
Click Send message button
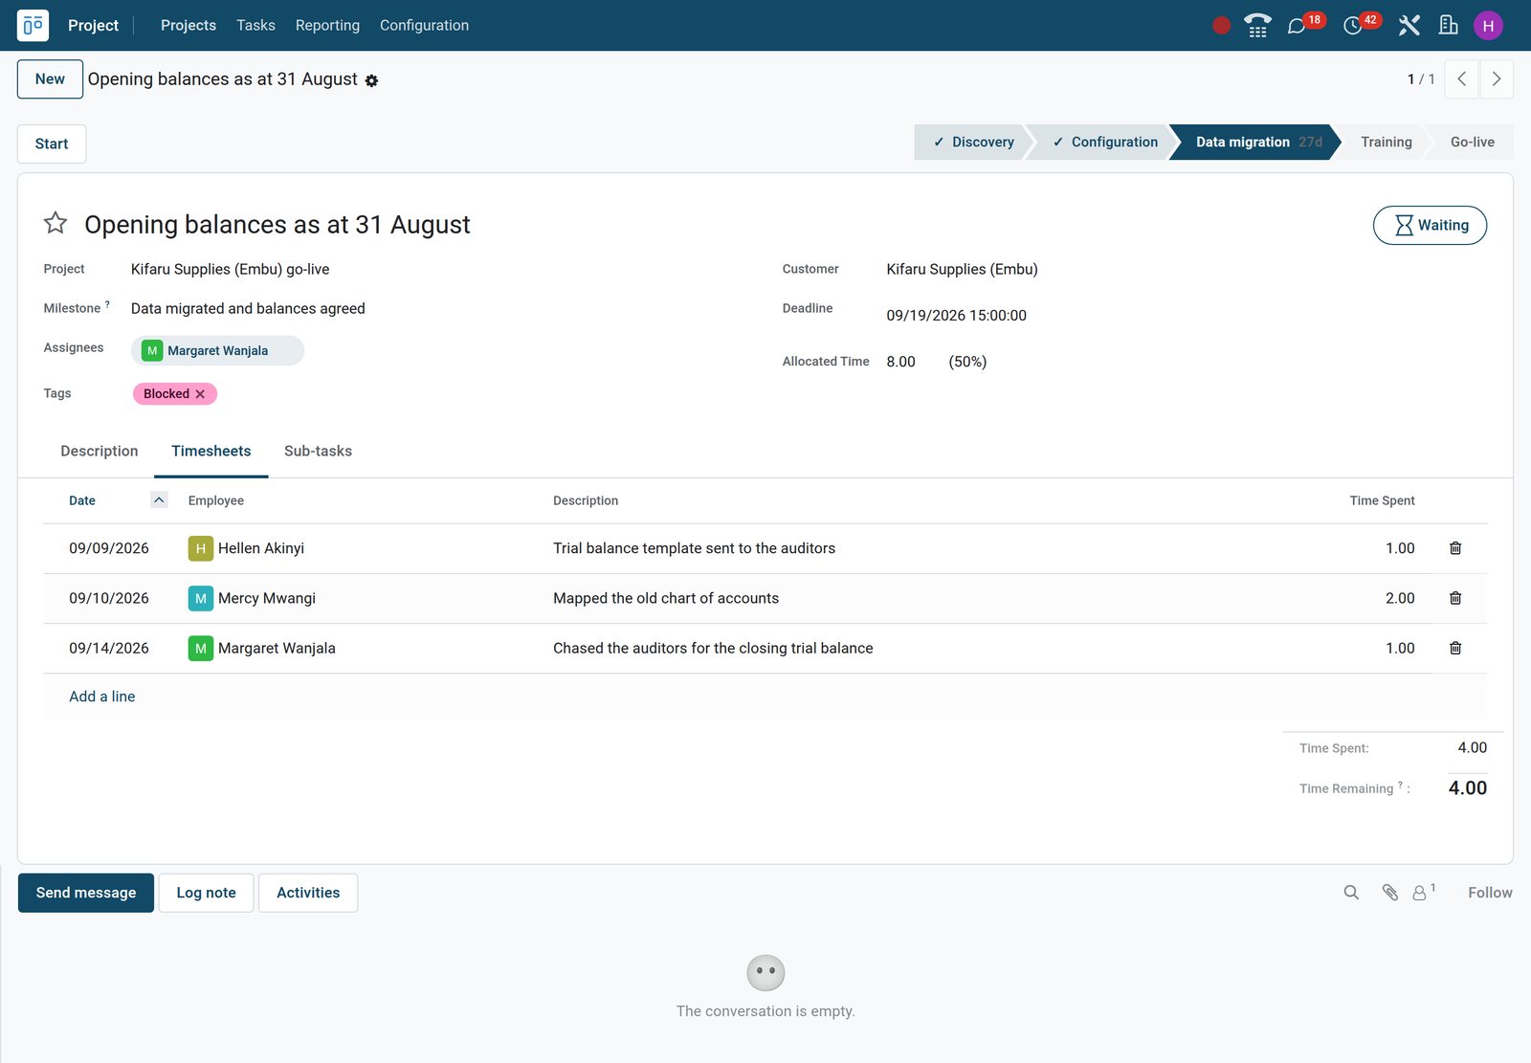click(86, 893)
